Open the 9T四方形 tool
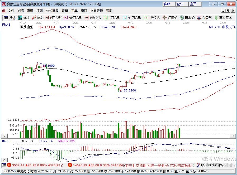The height and width of the screenshot is (175, 237). tap(132, 18)
